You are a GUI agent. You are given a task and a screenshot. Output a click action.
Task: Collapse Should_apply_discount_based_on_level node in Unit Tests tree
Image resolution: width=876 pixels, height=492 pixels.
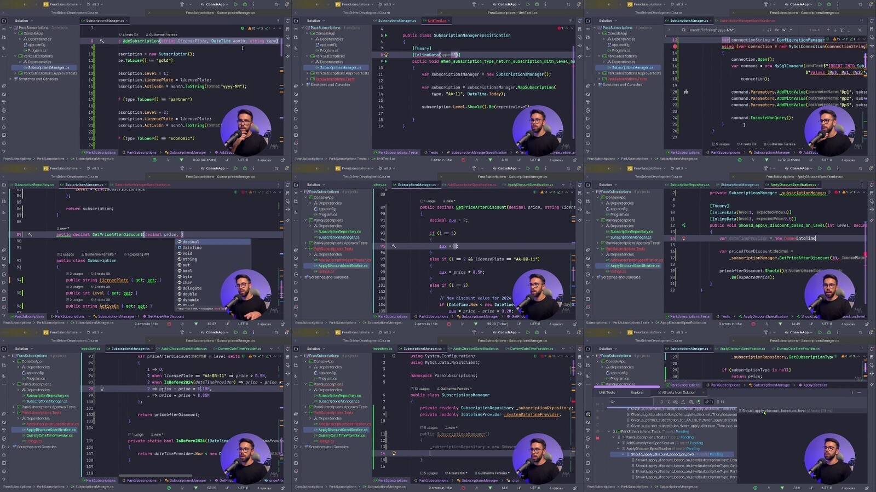(x=623, y=454)
